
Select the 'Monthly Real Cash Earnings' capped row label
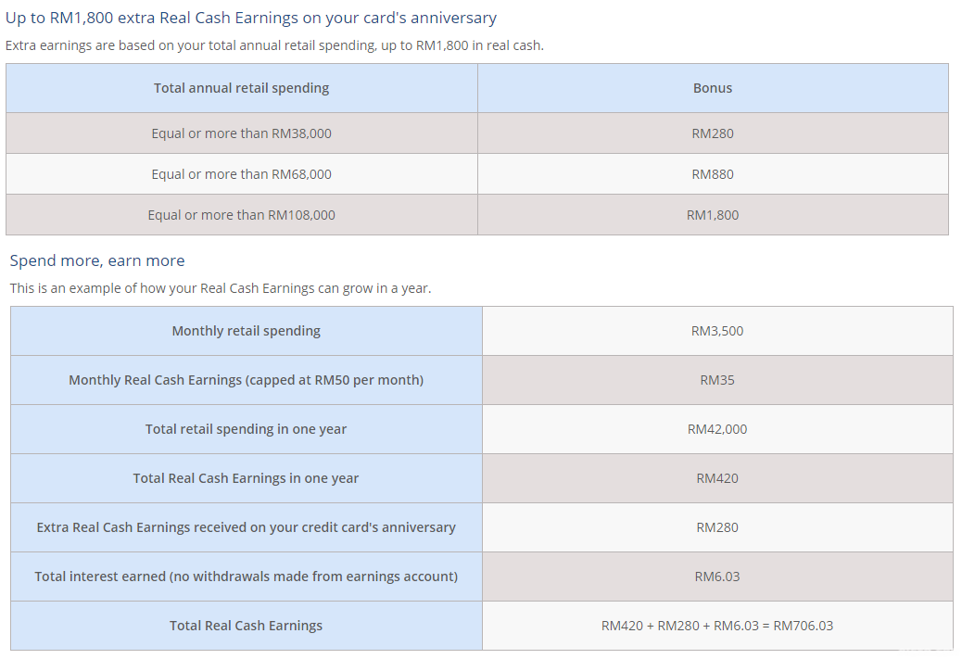click(246, 380)
